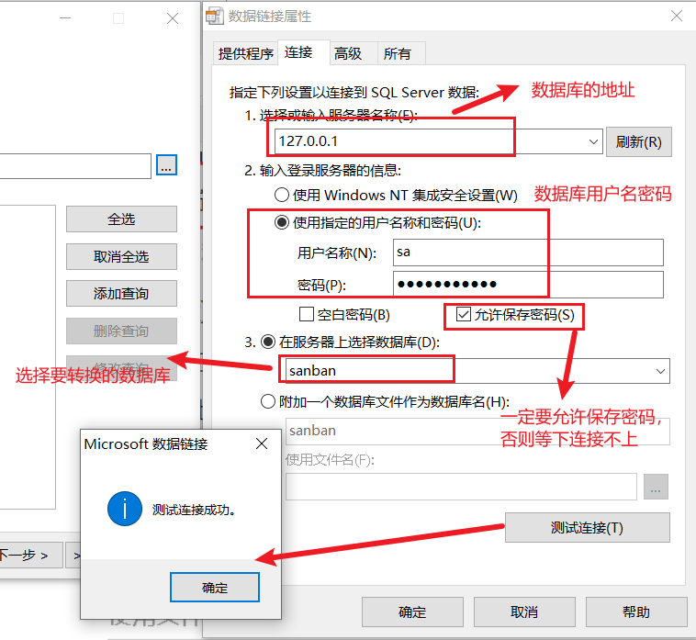Toggle the 允许保存密码(S) checkbox
Viewport: 696px width, 640px height.
point(464,314)
